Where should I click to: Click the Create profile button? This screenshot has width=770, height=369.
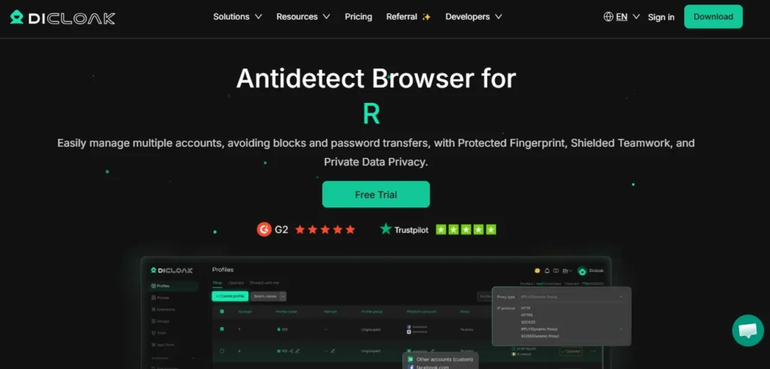pos(230,296)
